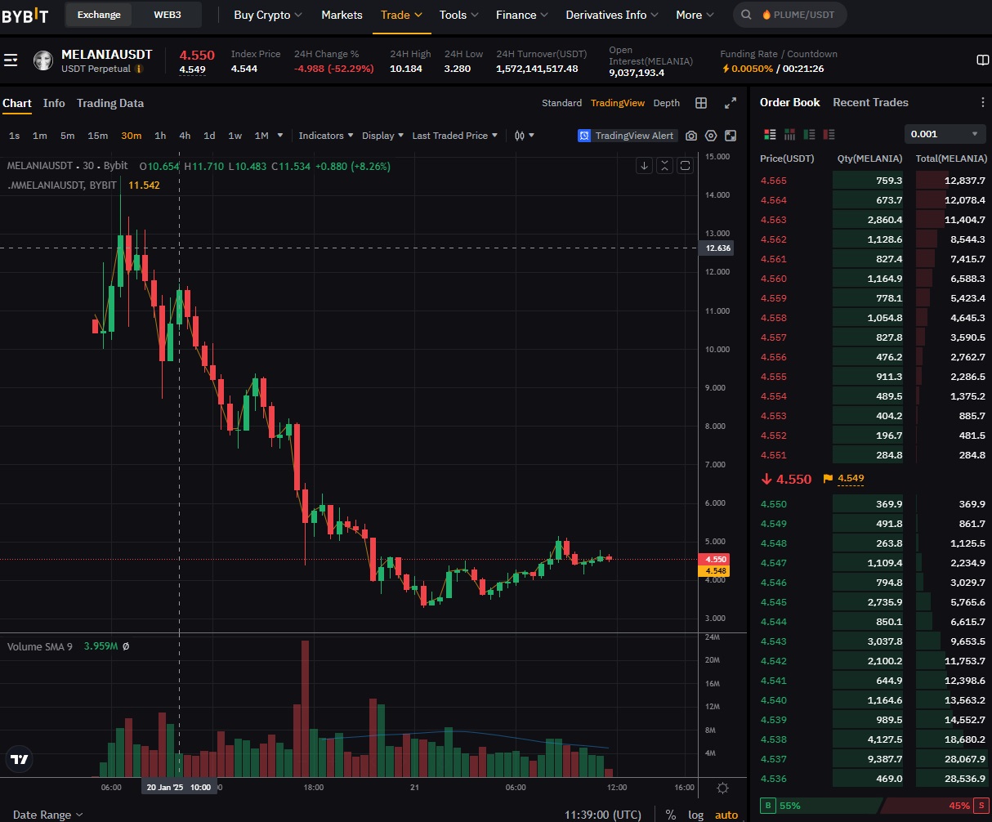The height and width of the screenshot is (822, 992).
Task: Select the 1h timeframe
Action: 160,136
